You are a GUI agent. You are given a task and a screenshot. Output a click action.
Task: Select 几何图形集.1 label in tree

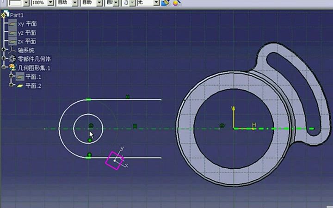[34, 68]
